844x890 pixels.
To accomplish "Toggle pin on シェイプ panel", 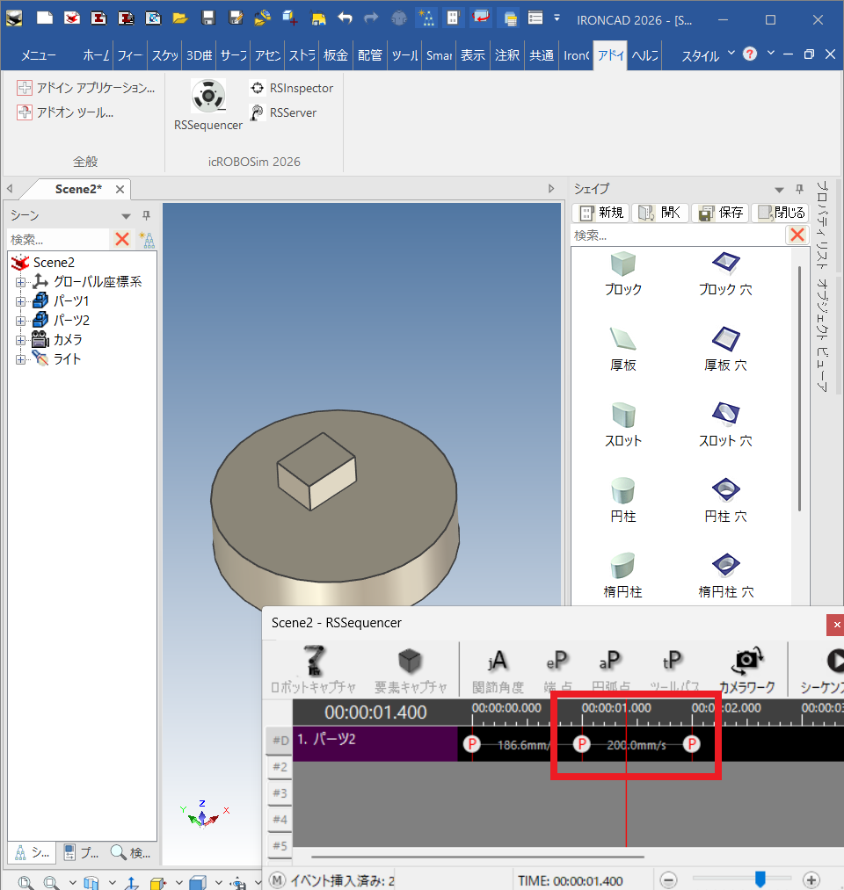I will (800, 189).
